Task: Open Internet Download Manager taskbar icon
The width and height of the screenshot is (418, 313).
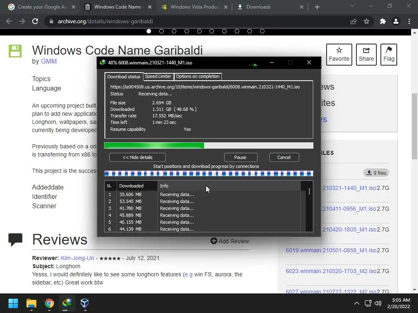Action: click(67, 303)
